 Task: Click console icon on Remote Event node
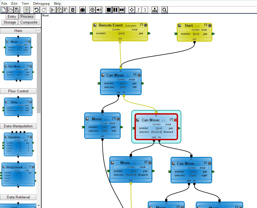[95, 25]
